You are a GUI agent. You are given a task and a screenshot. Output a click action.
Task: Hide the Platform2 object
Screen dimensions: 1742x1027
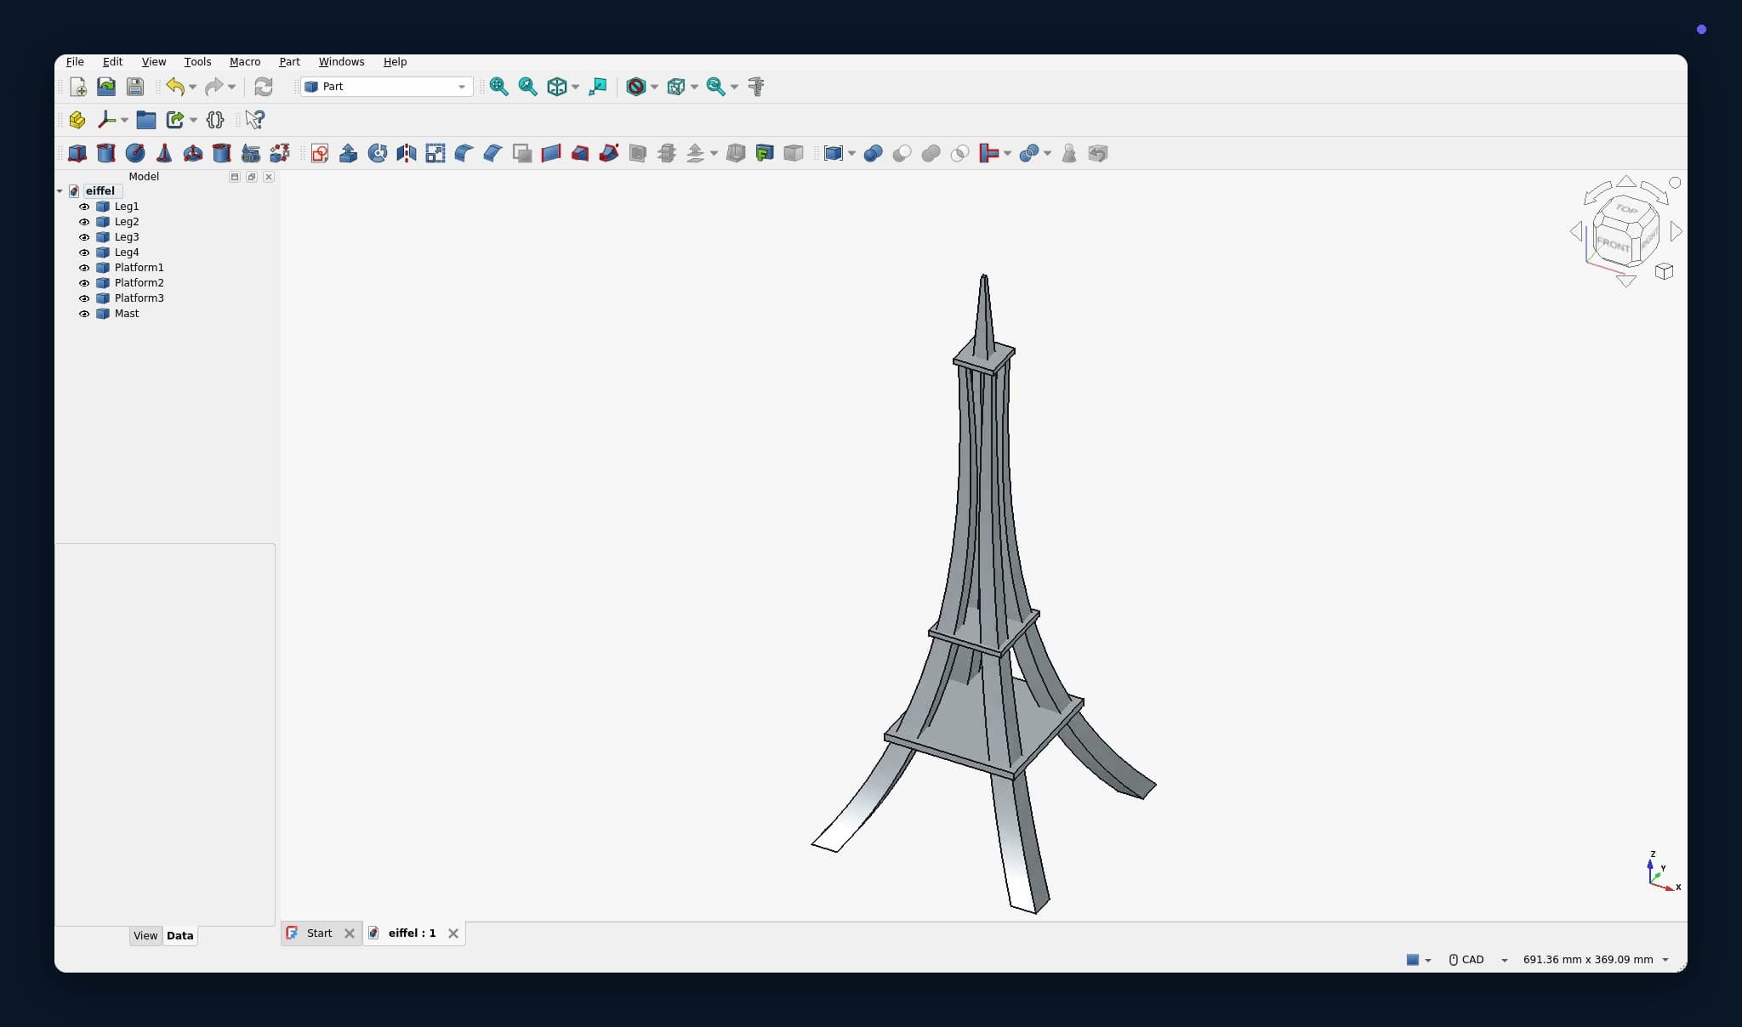point(84,283)
